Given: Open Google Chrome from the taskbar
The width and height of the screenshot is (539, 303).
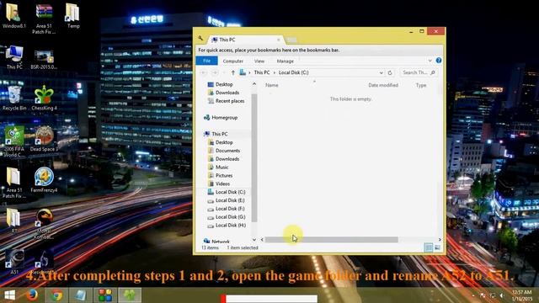Looking at the screenshot, I should tap(56, 295).
